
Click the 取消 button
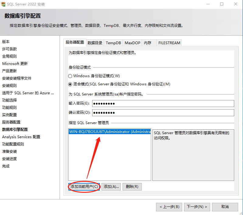[x=225, y=207]
